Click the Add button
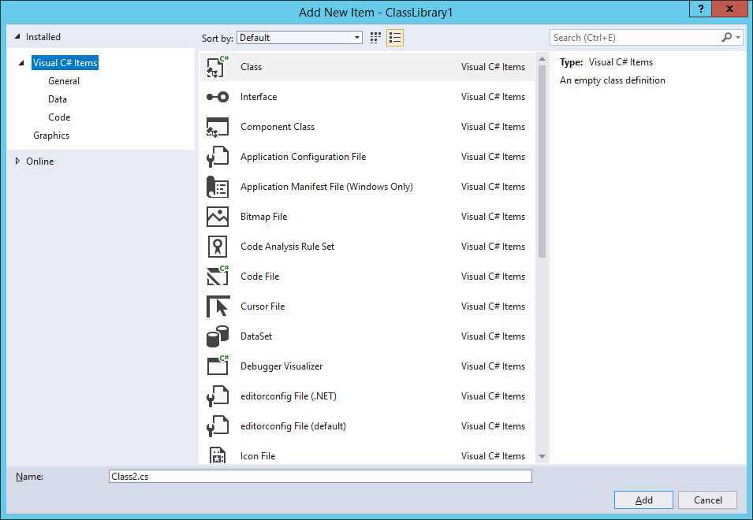This screenshot has height=520, width=753. point(643,500)
